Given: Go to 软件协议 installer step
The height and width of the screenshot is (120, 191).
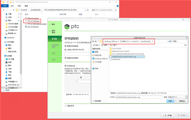Looking at the screenshot, I should pos(55,31).
